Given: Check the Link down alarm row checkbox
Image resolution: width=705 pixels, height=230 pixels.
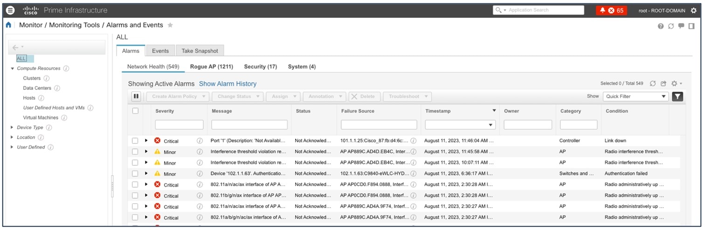Looking at the screenshot, I should [135, 141].
